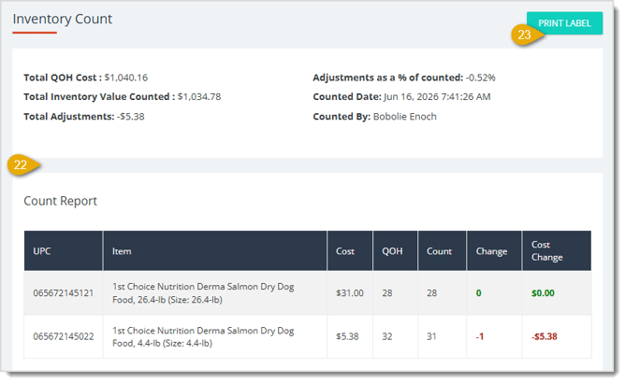Click the Counted Date Jun 16, 2026 value
Image resolution: width=625 pixels, height=383 pixels.
(437, 97)
